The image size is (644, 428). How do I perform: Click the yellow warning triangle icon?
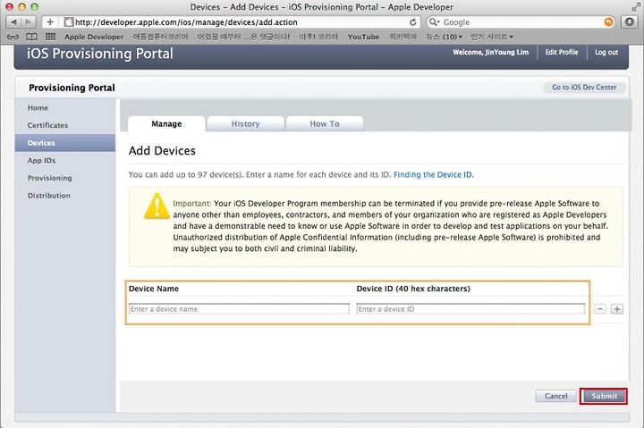(x=157, y=206)
